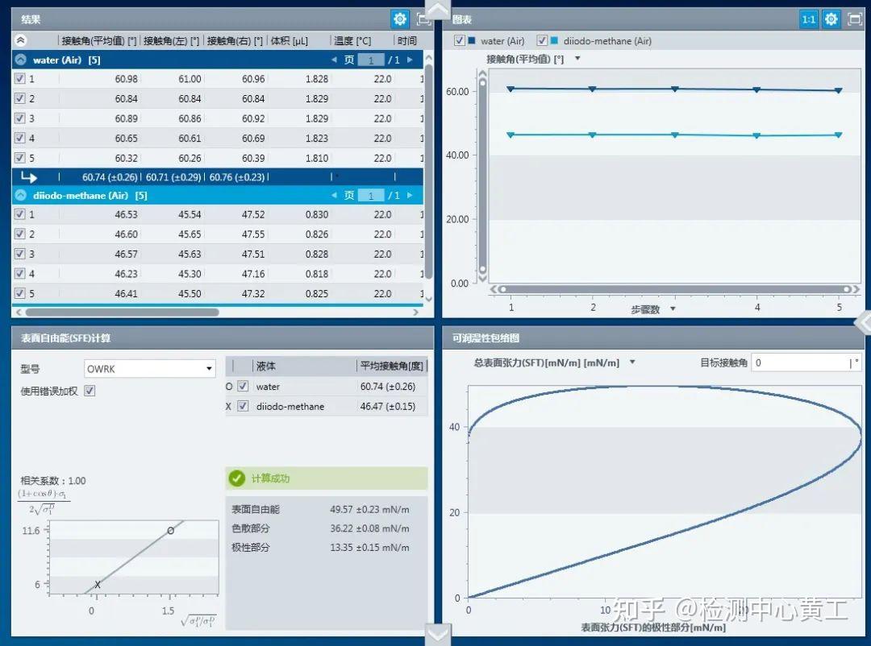Sort by volume [µL] column header
Image resolution: width=871 pixels, height=646 pixels.
(290, 40)
